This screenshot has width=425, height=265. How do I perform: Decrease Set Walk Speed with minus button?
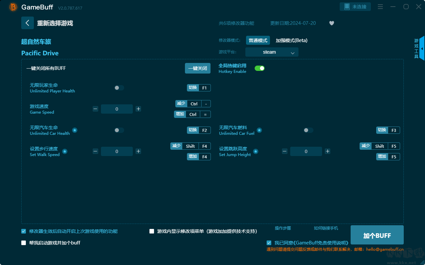coord(95,151)
